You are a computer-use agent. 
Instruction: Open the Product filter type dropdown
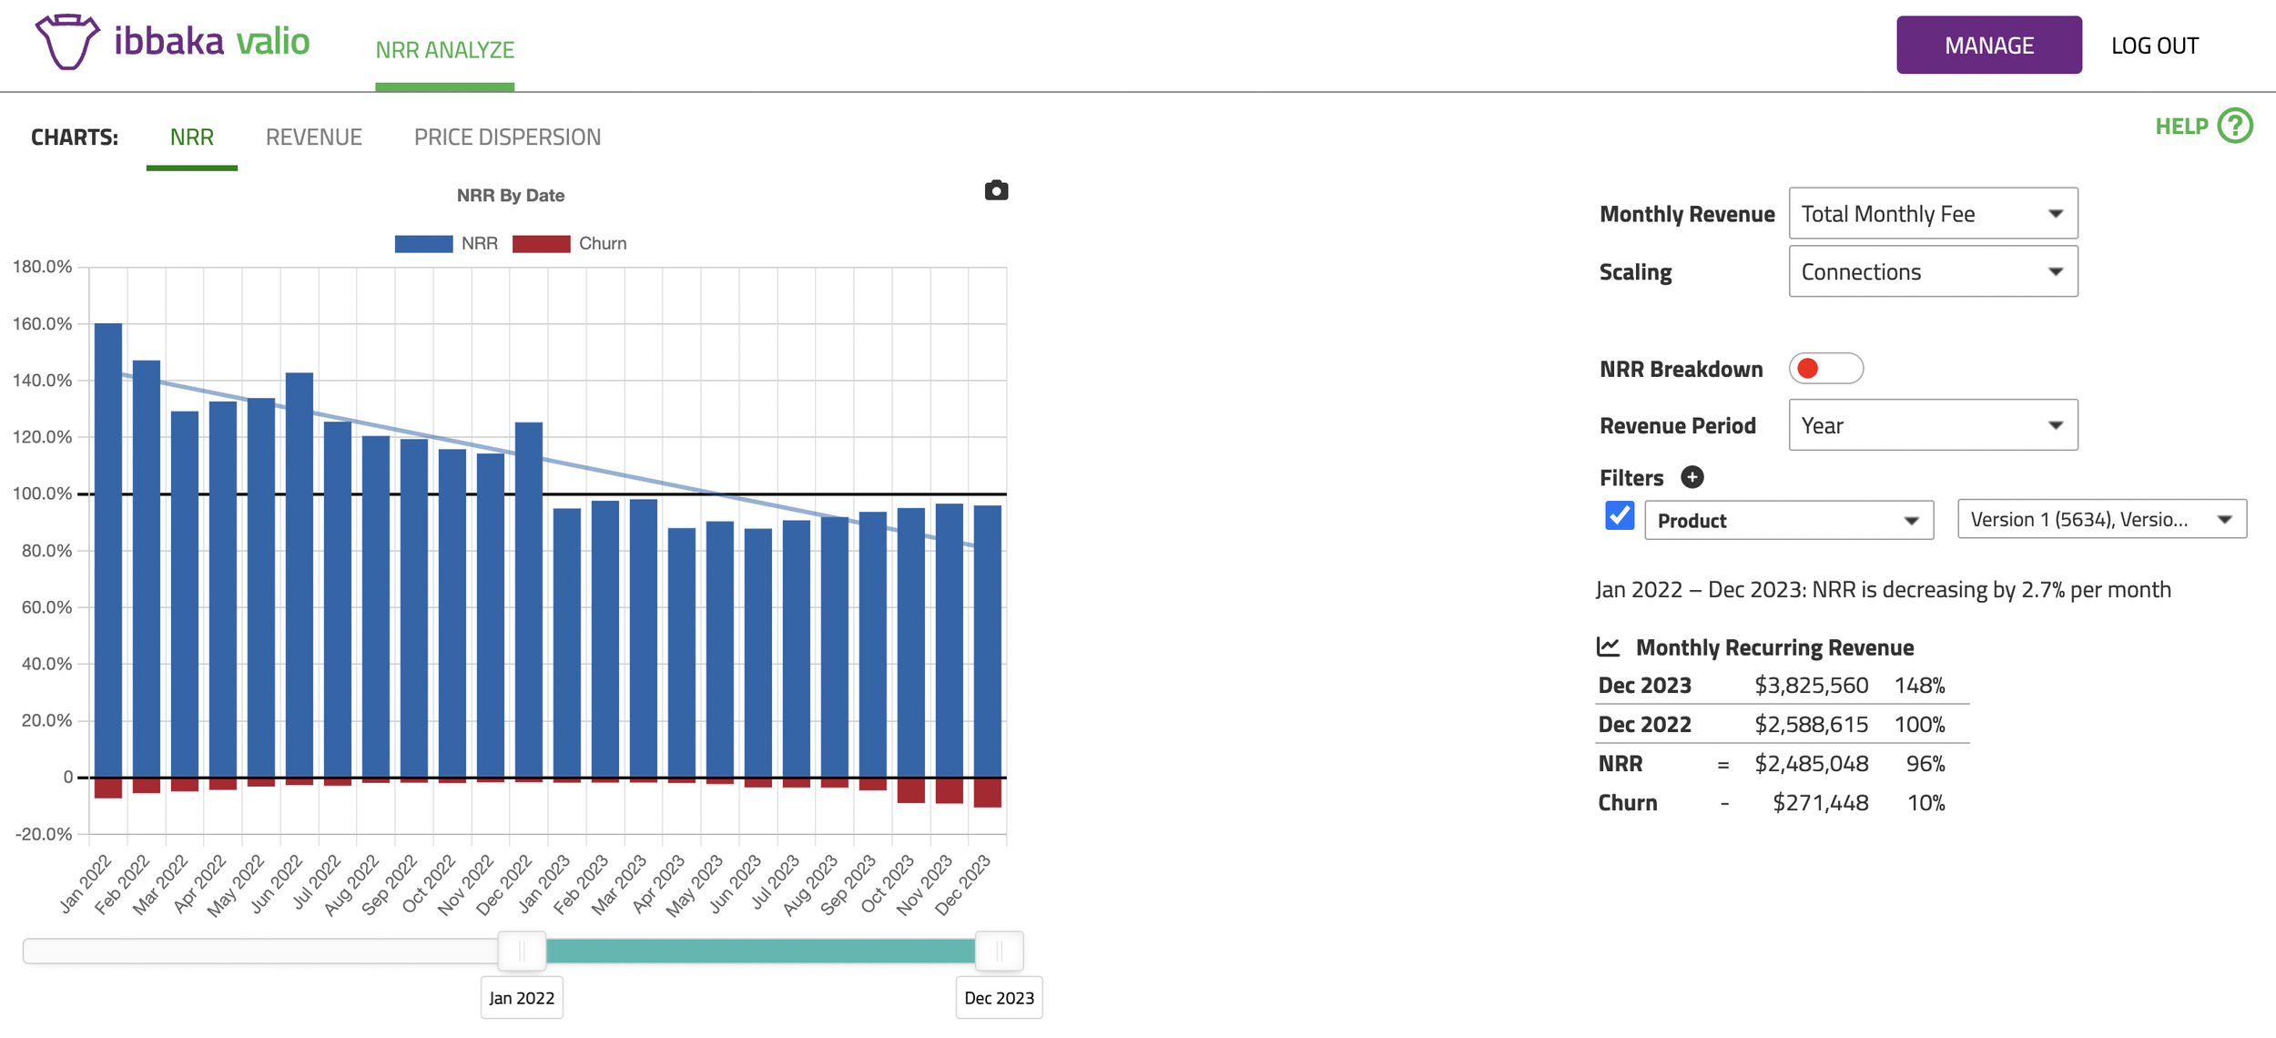(x=1788, y=521)
